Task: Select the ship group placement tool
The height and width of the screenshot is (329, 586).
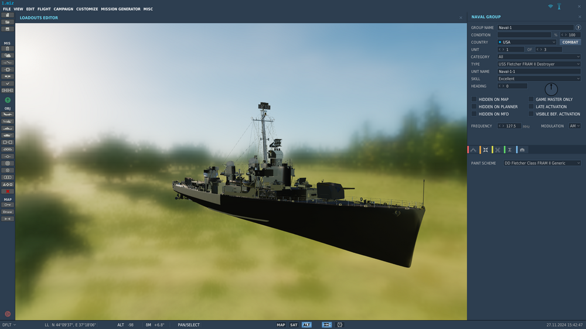Action: [8, 128]
